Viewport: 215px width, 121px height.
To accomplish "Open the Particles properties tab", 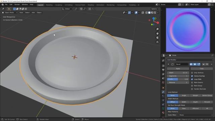I will pyautogui.click(x=163, y=96).
